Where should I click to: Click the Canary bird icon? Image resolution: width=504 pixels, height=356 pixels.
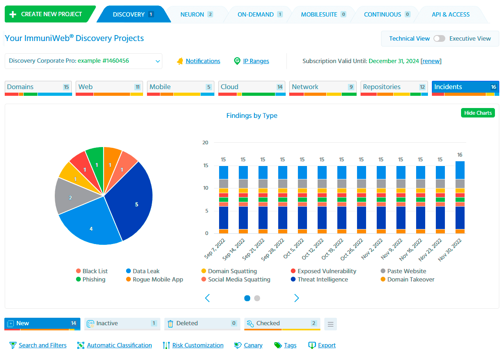click(238, 345)
